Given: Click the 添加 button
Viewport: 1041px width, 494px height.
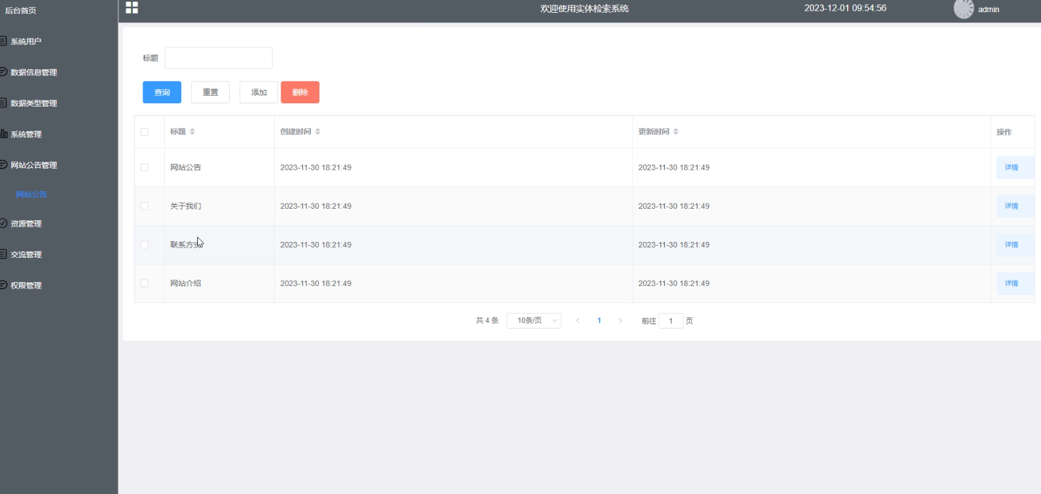Looking at the screenshot, I should click(258, 92).
